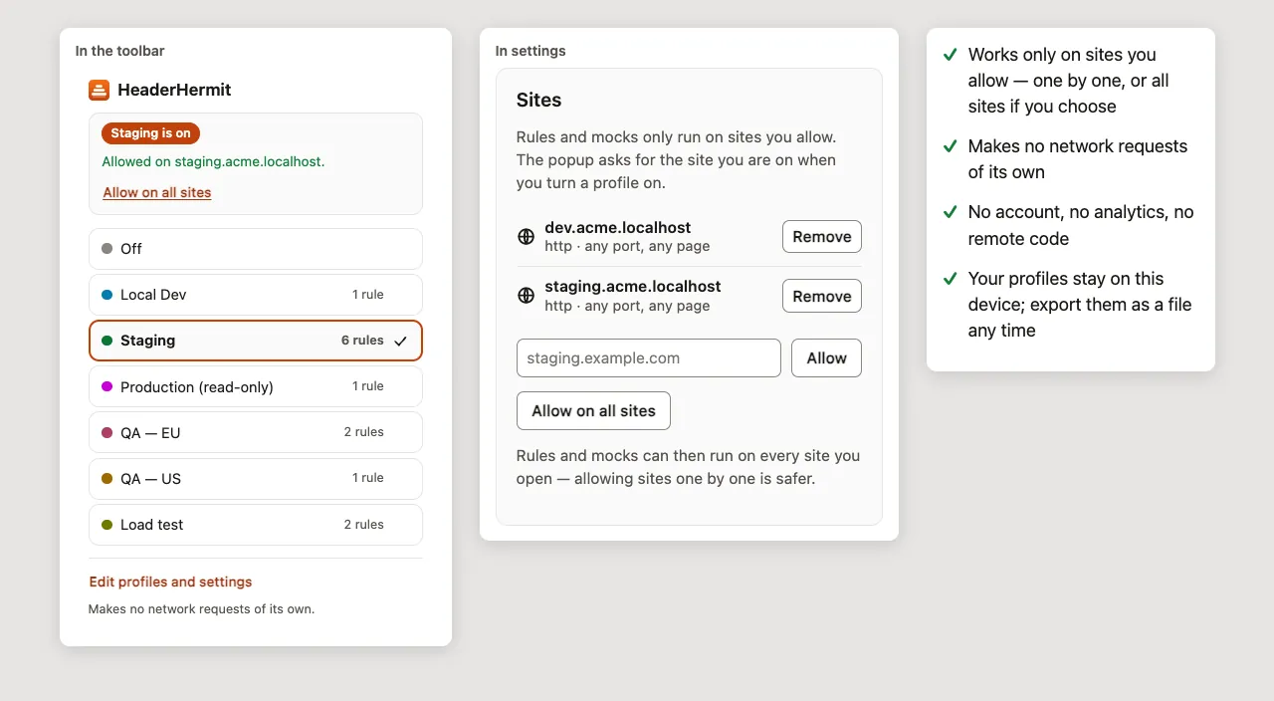This screenshot has width=1274, height=701.
Task: Click the '6 rules' count on Staging
Action: tap(362, 341)
